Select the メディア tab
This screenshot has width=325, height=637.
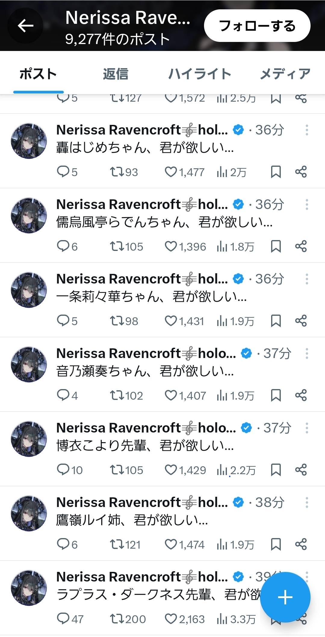[x=285, y=74]
